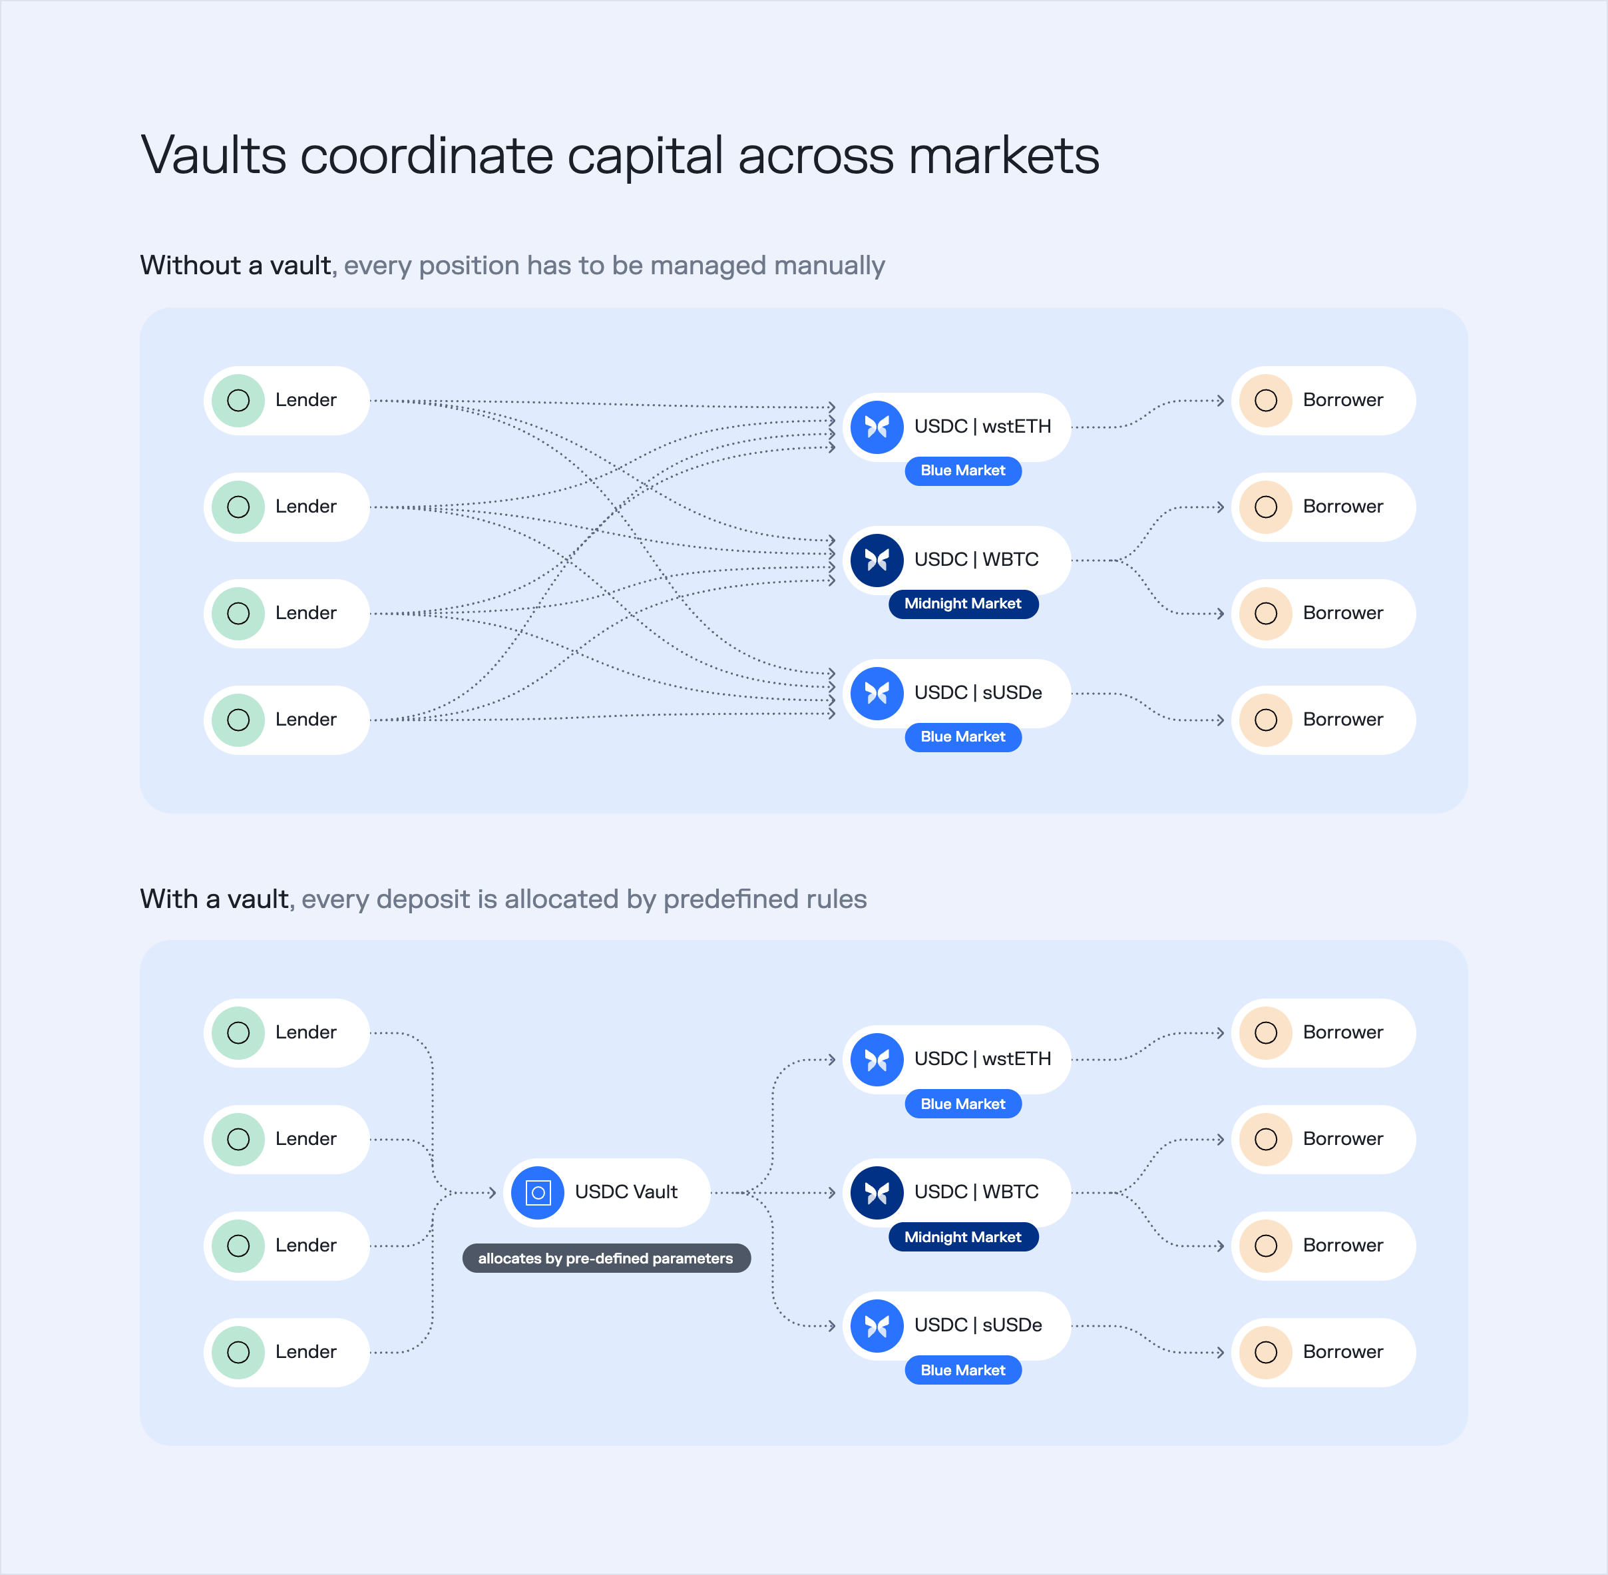
Task: Click the orange circle icon of last bottom Borrower
Action: coord(1265,1351)
